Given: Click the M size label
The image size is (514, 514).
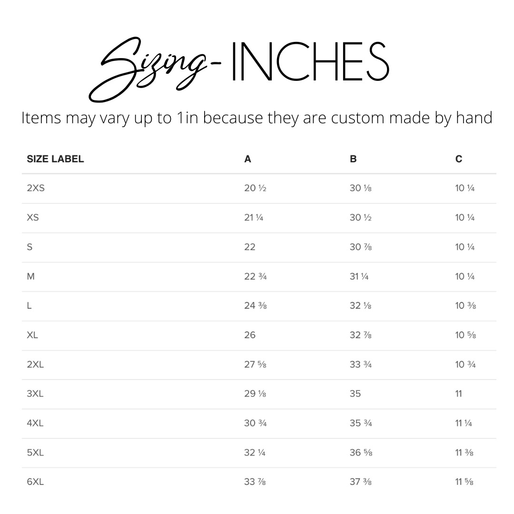Looking at the screenshot, I should (x=30, y=277).
